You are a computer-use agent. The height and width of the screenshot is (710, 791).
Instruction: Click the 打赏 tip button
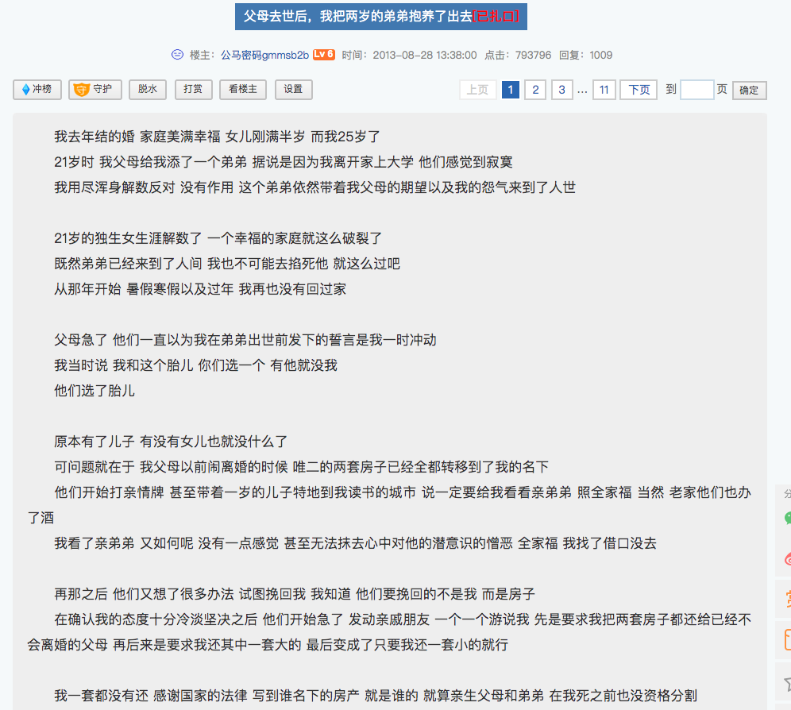193,90
